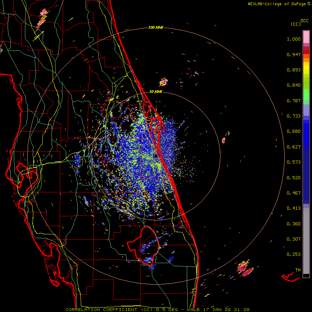Click the KMLB radar site identifier
Screen dimensions: 312x312
[x=193, y=310]
